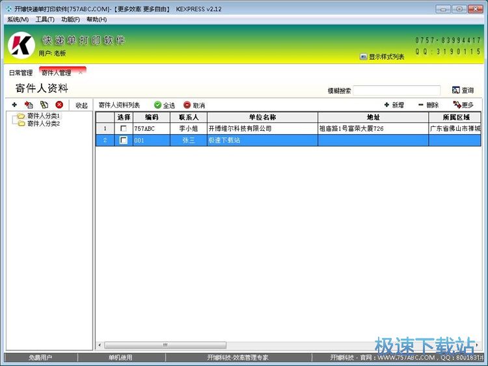Tick the checkbox for row 001 张三
Image resolution: width=488 pixels, height=366 pixels.
[x=124, y=140]
